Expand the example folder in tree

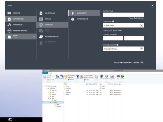(48, 90)
